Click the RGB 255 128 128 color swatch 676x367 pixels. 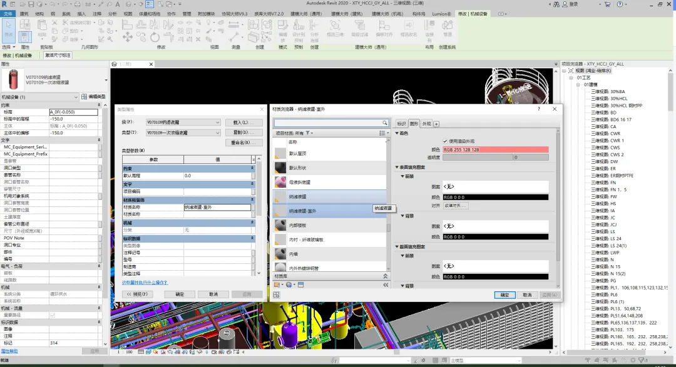pyautogui.click(x=496, y=149)
